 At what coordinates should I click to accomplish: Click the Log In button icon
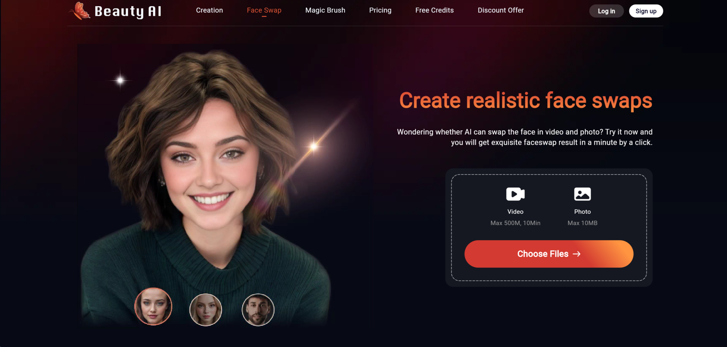click(607, 11)
